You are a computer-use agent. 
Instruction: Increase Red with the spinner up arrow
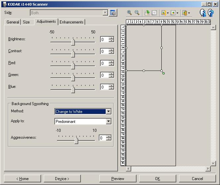[111, 62]
